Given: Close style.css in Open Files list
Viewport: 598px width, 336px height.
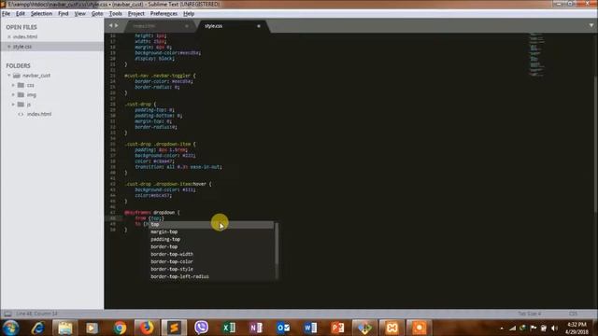Looking at the screenshot, I should coord(9,47).
